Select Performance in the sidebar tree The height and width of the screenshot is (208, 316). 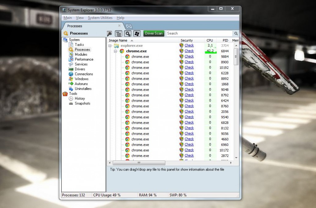84,59
